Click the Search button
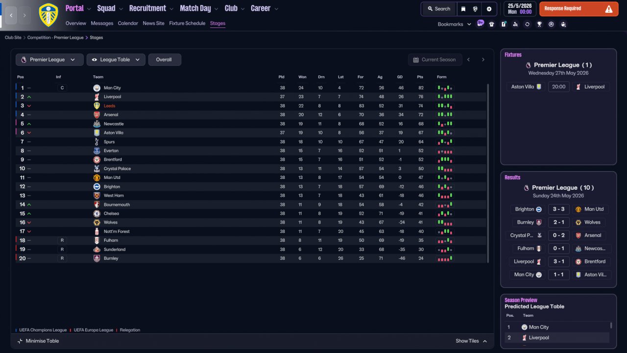The image size is (627, 353). click(x=438, y=9)
